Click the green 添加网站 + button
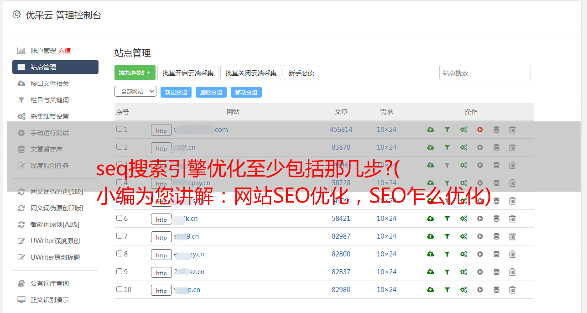This screenshot has width=587, height=313. point(135,73)
